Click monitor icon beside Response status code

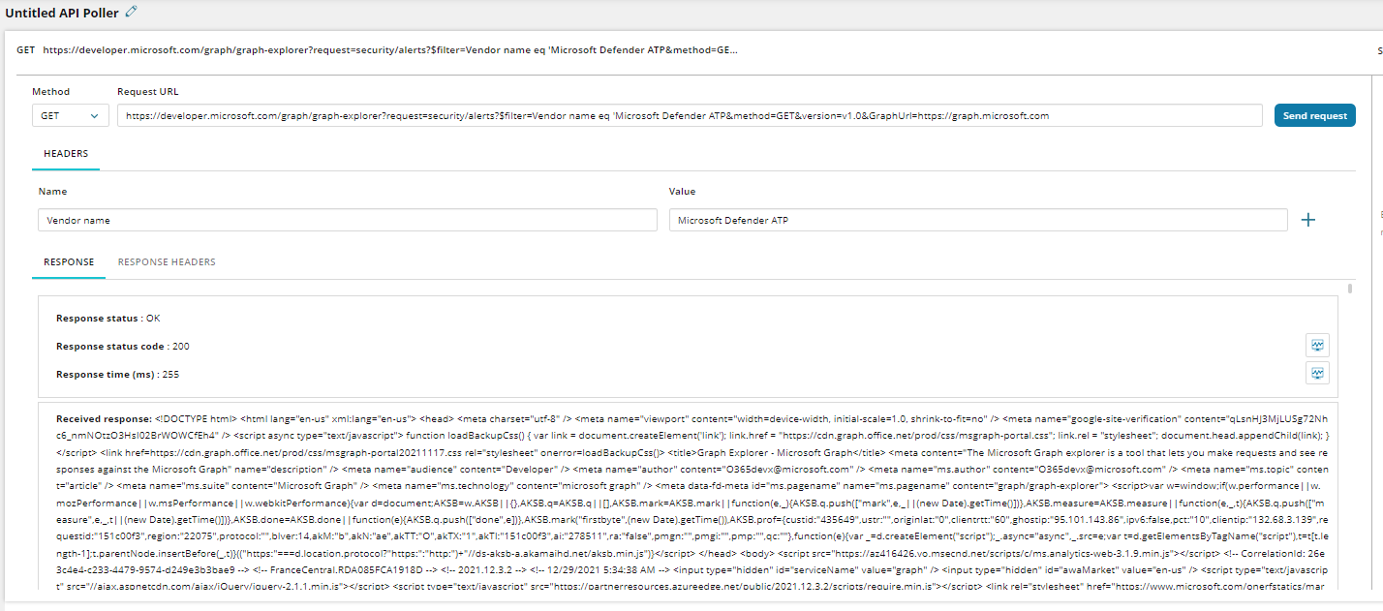(1317, 346)
